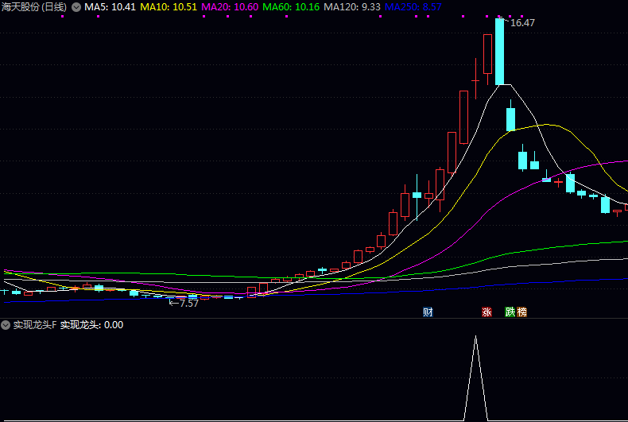
Task: Expand the 实现龙头F indicator dropdown arrow
Action: (x=6, y=325)
